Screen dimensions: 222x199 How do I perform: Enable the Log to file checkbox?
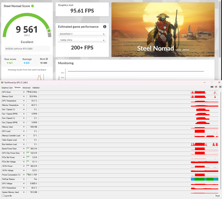tap(3, 196)
